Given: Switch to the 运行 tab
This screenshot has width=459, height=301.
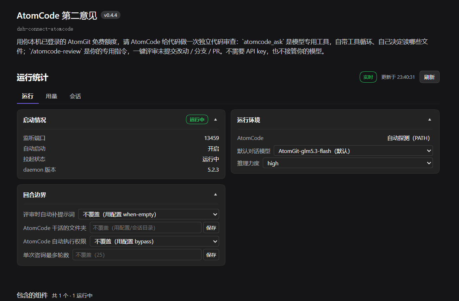Looking at the screenshot, I should coord(27,96).
